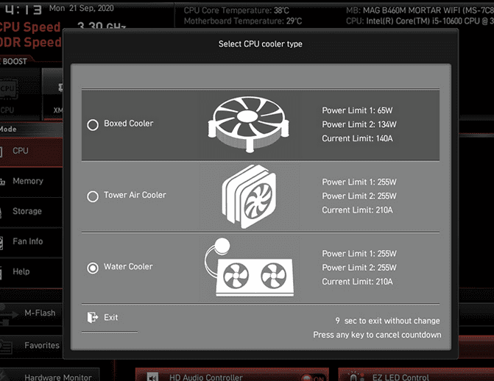Image resolution: width=494 pixels, height=381 pixels.
Task: Open the CPU section in sidebar
Action: (31, 151)
